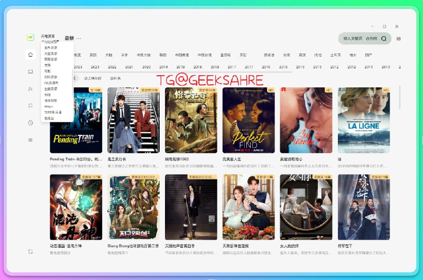423x280 pixels.
Task: Filter by region 韩国
Action: click(x=163, y=55)
